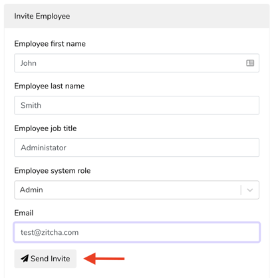Click the Administator placeholder text

tap(43, 148)
